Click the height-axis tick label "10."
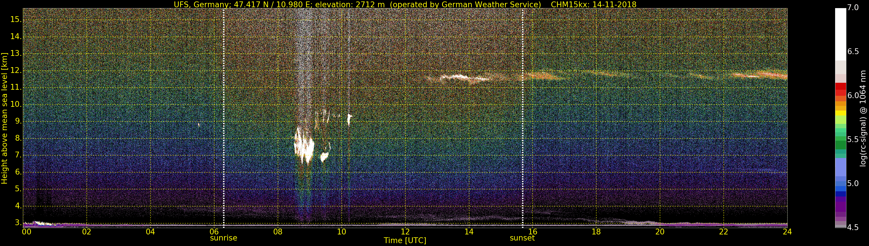This screenshot has width=869, height=246. click(16, 104)
